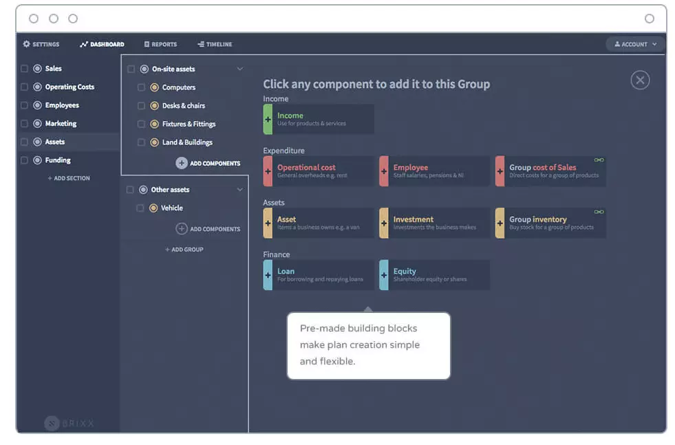This screenshot has height=445, width=675.
Task: Close the component picker panel
Action: pyautogui.click(x=640, y=80)
